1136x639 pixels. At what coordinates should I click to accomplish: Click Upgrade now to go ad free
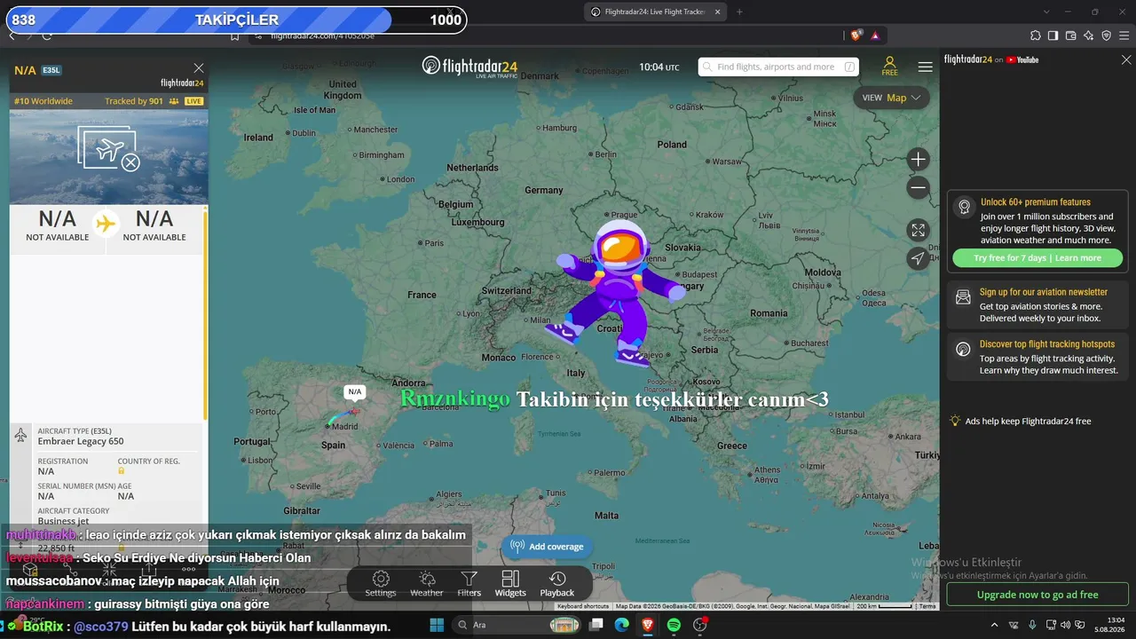1037,595
